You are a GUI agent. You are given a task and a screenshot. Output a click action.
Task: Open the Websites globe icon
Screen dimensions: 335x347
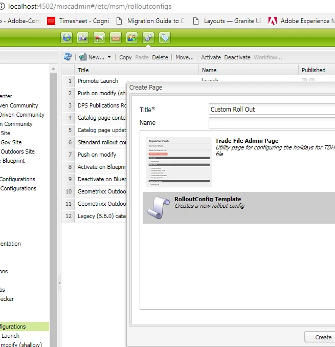point(66,38)
